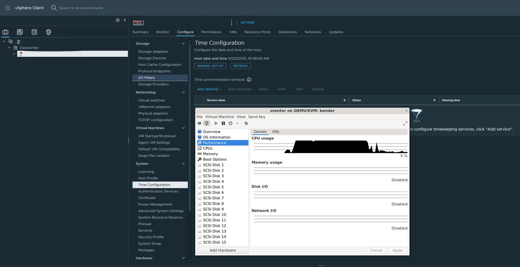Click the info icon beside Time synchronization services
520x267 pixels.
pos(249,80)
